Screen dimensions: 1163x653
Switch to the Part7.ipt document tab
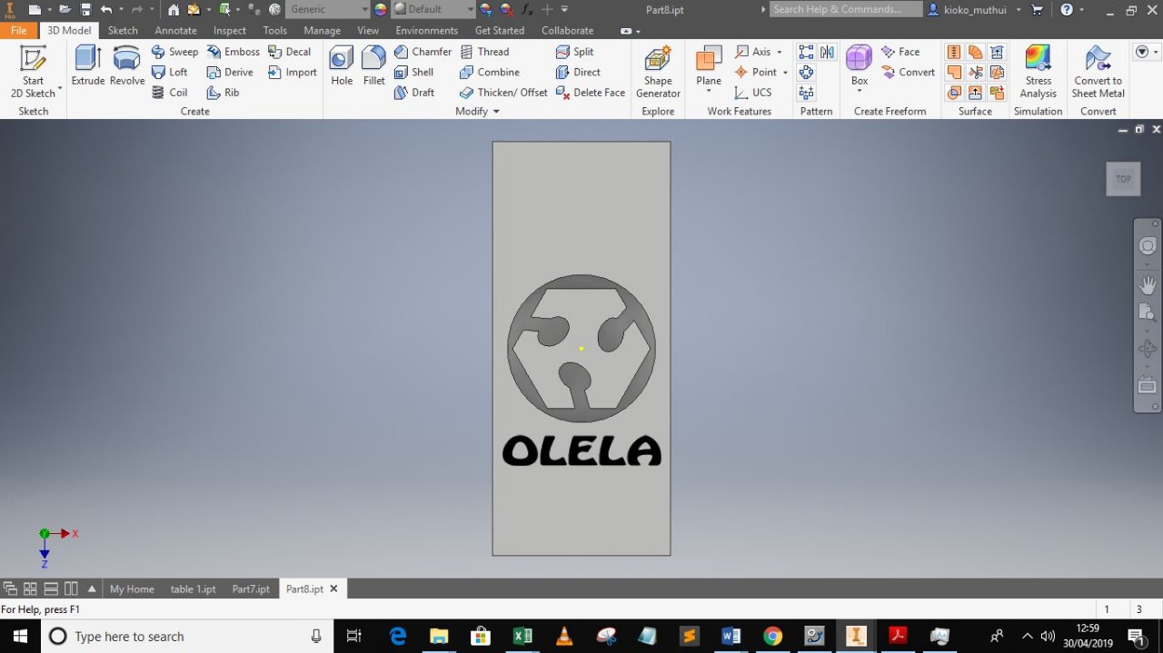pos(251,589)
